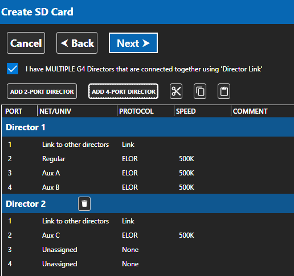The image size is (294, 276).
Task: Click ELOR protocol in Aux A row
Action: click(x=130, y=173)
